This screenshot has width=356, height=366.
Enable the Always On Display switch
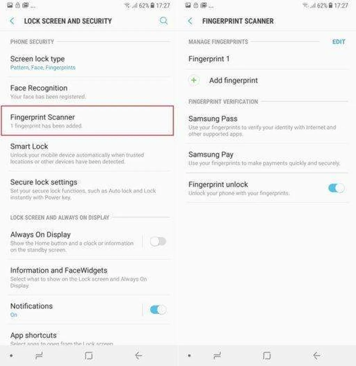point(158,242)
